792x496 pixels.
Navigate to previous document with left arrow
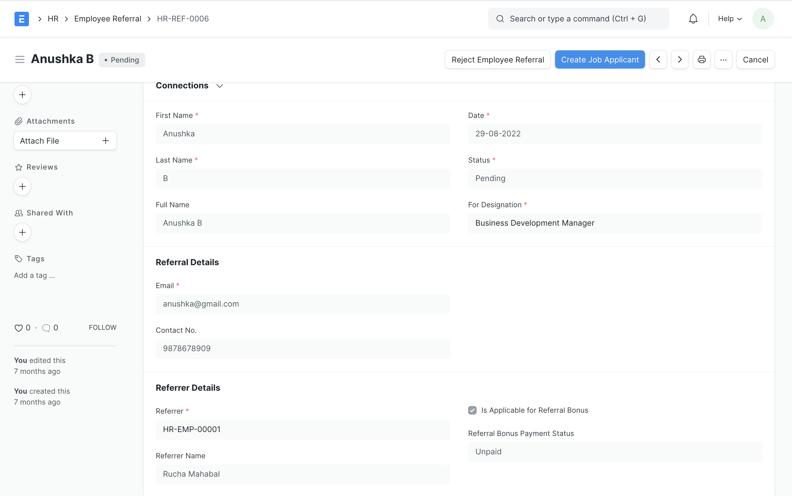[x=658, y=59]
